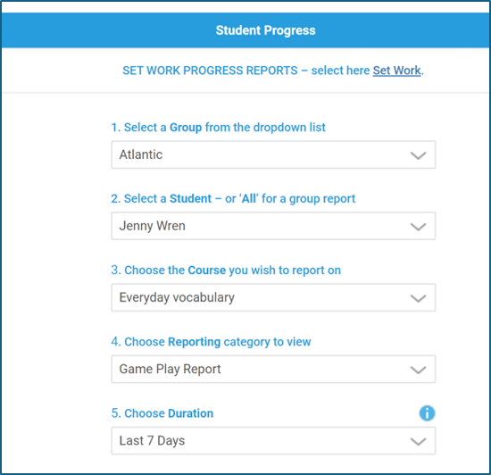Viewport: 491px width, 475px height.
Task: Click the SET WORK PROGRESS REPORTS text
Action: 210,71
